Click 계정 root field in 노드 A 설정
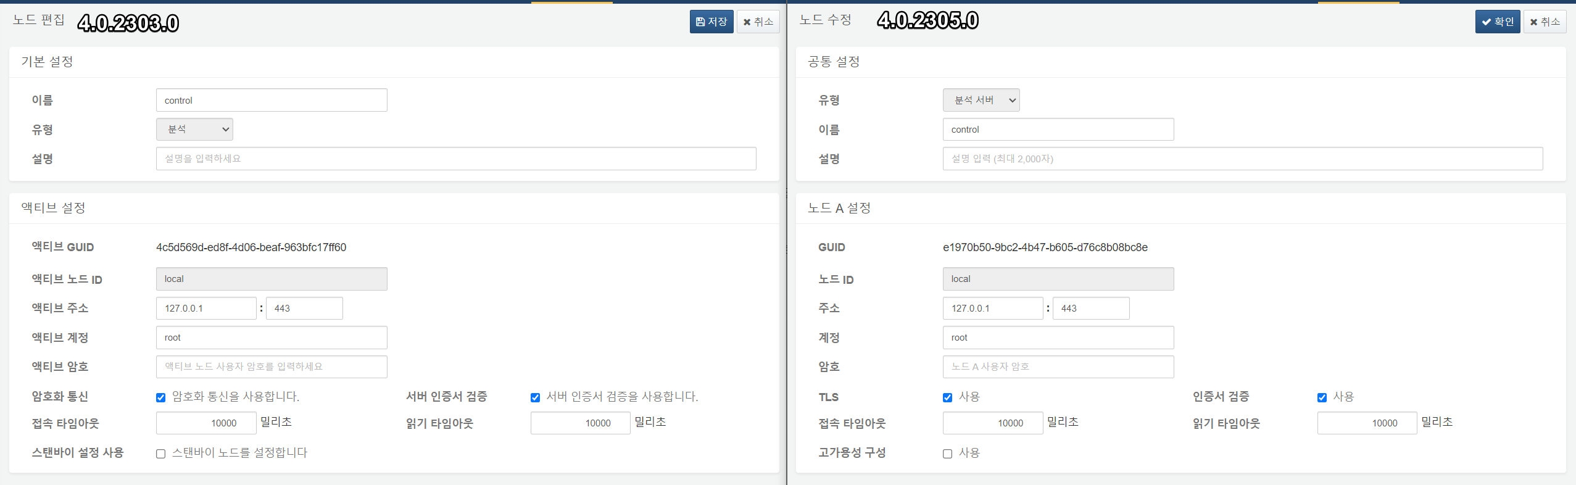This screenshot has width=1576, height=485. pos(1058,338)
